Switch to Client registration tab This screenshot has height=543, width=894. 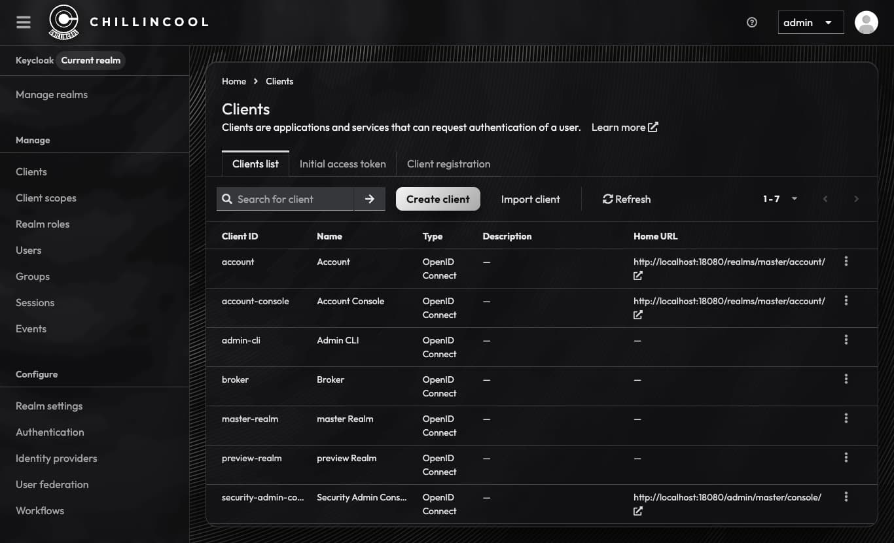click(x=448, y=164)
